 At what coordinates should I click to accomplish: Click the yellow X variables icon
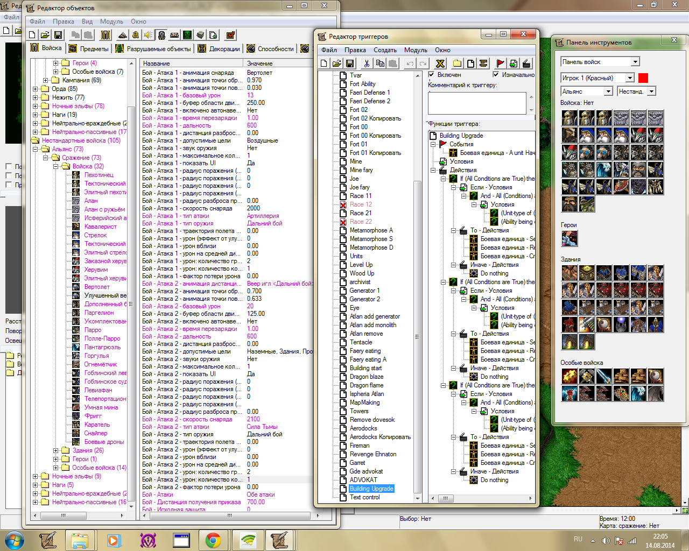[440, 63]
